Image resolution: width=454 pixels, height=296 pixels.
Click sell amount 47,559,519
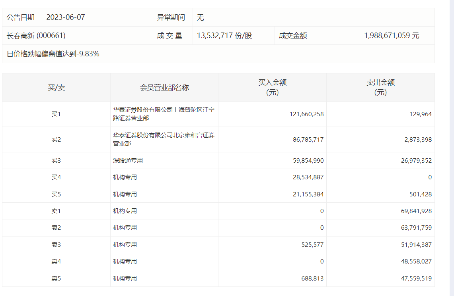coord(416,279)
